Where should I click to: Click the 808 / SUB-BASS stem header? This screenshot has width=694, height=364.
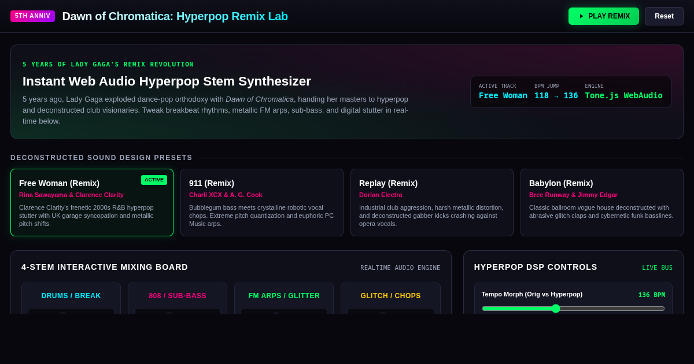click(x=178, y=296)
